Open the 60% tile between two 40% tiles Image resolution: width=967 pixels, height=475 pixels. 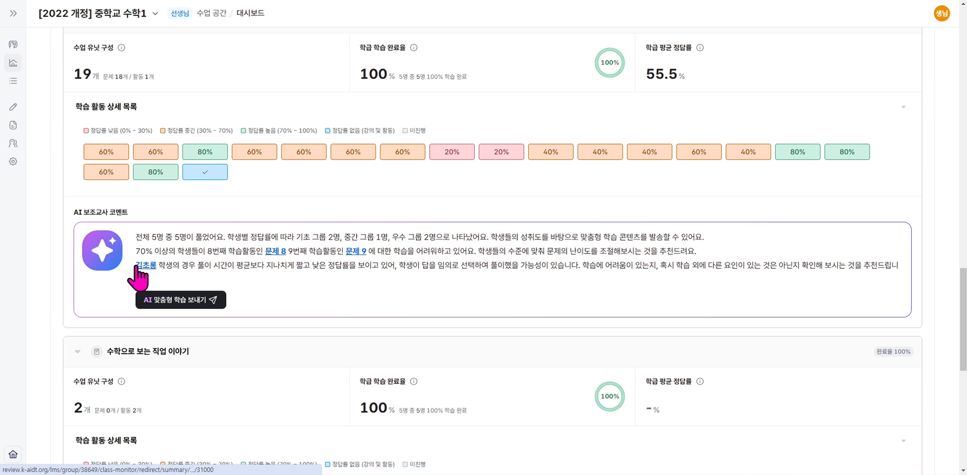click(x=699, y=152)
